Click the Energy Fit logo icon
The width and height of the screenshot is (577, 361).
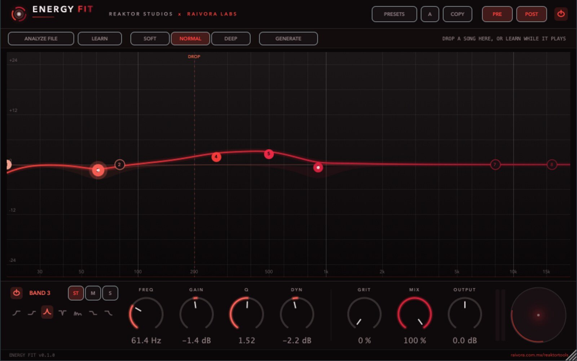click(x=19, y=14)
